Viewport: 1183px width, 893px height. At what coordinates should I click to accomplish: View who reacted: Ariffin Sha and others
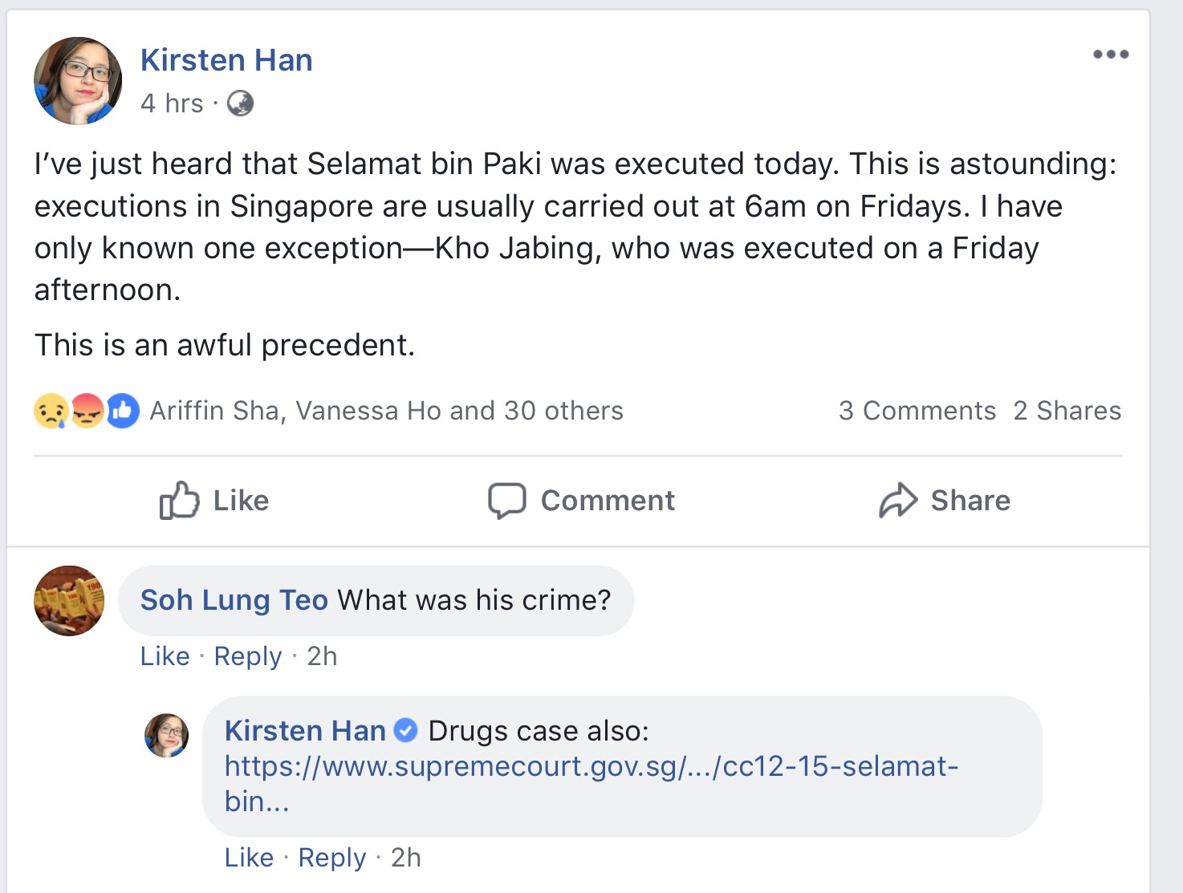pyautogui.click(x=386, y=411)
